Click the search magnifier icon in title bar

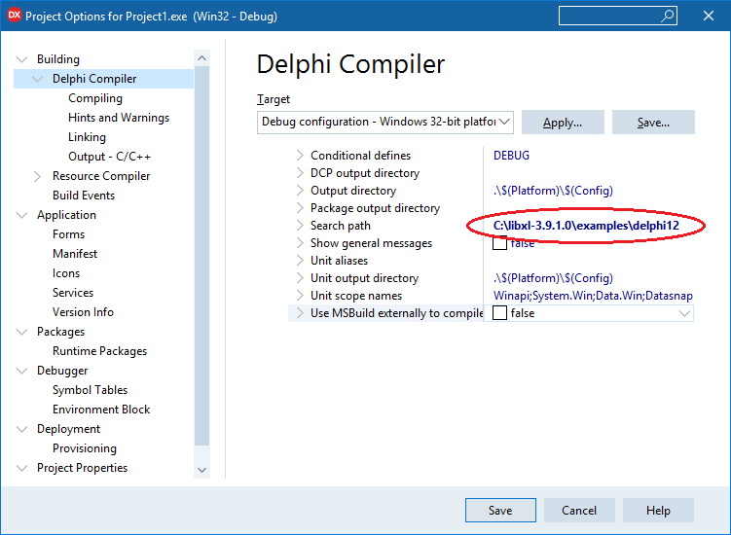pos(668,16)
